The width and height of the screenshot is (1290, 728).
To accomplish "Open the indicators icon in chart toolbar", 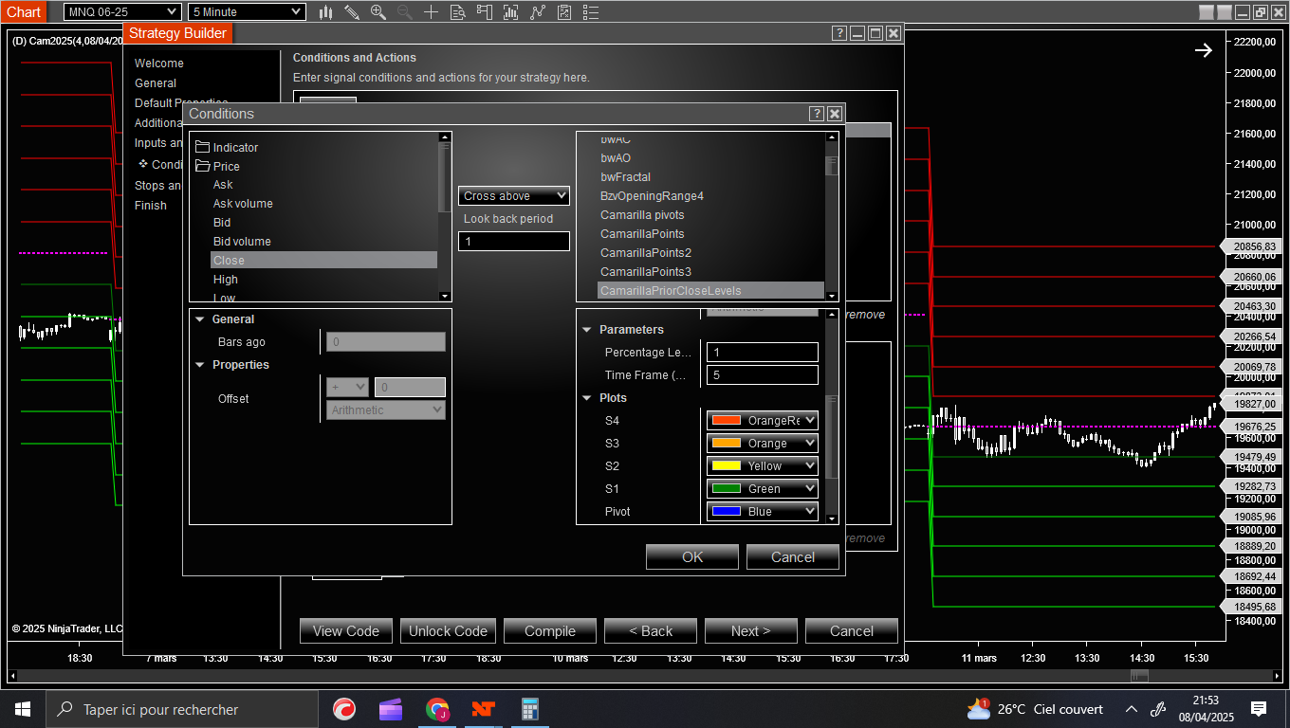I will [x=511, y=12].
